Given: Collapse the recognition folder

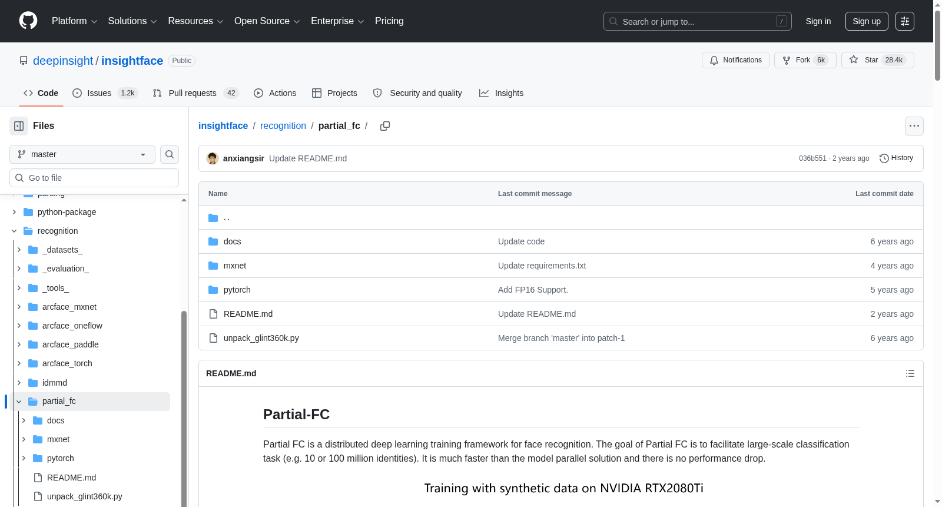Looking at the screenshot, I should click(x=14, y=231).
